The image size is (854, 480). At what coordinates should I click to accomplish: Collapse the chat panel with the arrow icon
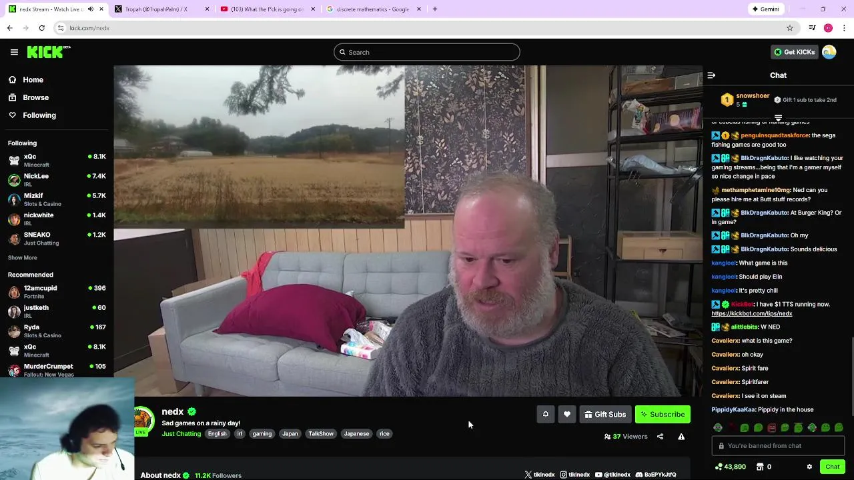tap(711, 75)
